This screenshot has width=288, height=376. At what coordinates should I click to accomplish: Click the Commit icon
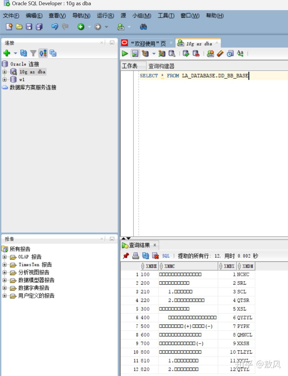click(186, 53)
